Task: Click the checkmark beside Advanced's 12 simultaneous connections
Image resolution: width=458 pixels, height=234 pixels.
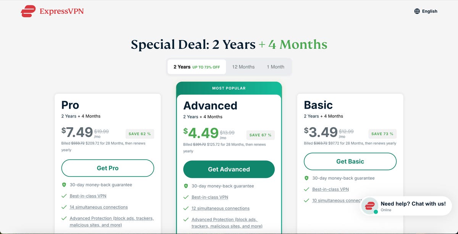Action: point(186,208)
